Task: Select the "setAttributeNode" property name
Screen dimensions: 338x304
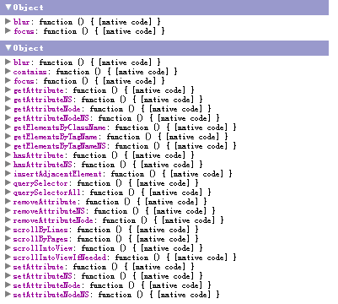Action: tap(46, 285)
